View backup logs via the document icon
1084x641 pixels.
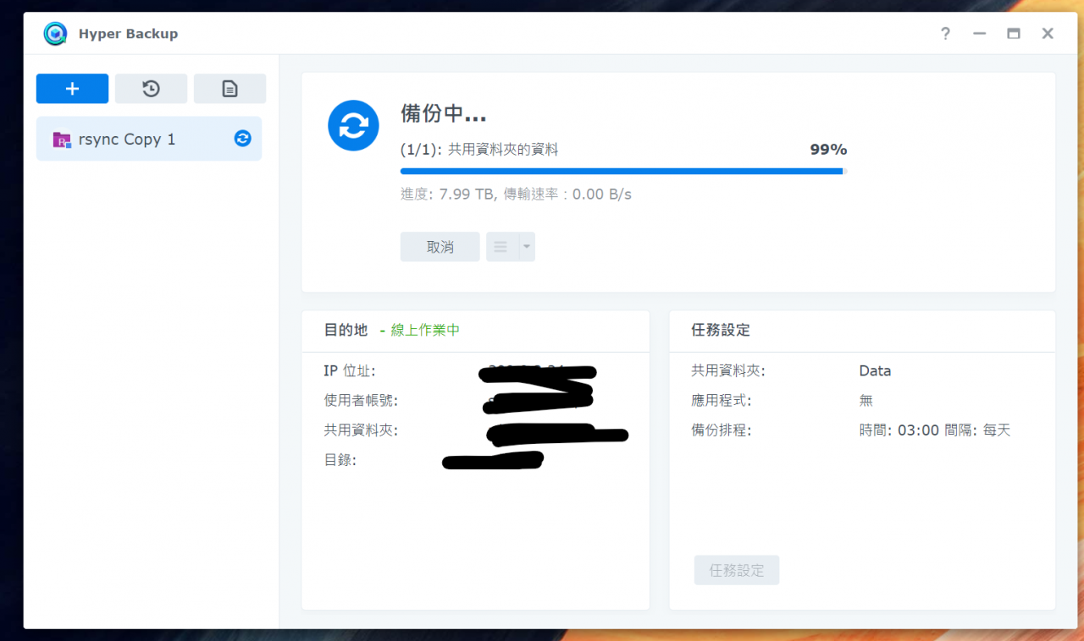(230, 88)
